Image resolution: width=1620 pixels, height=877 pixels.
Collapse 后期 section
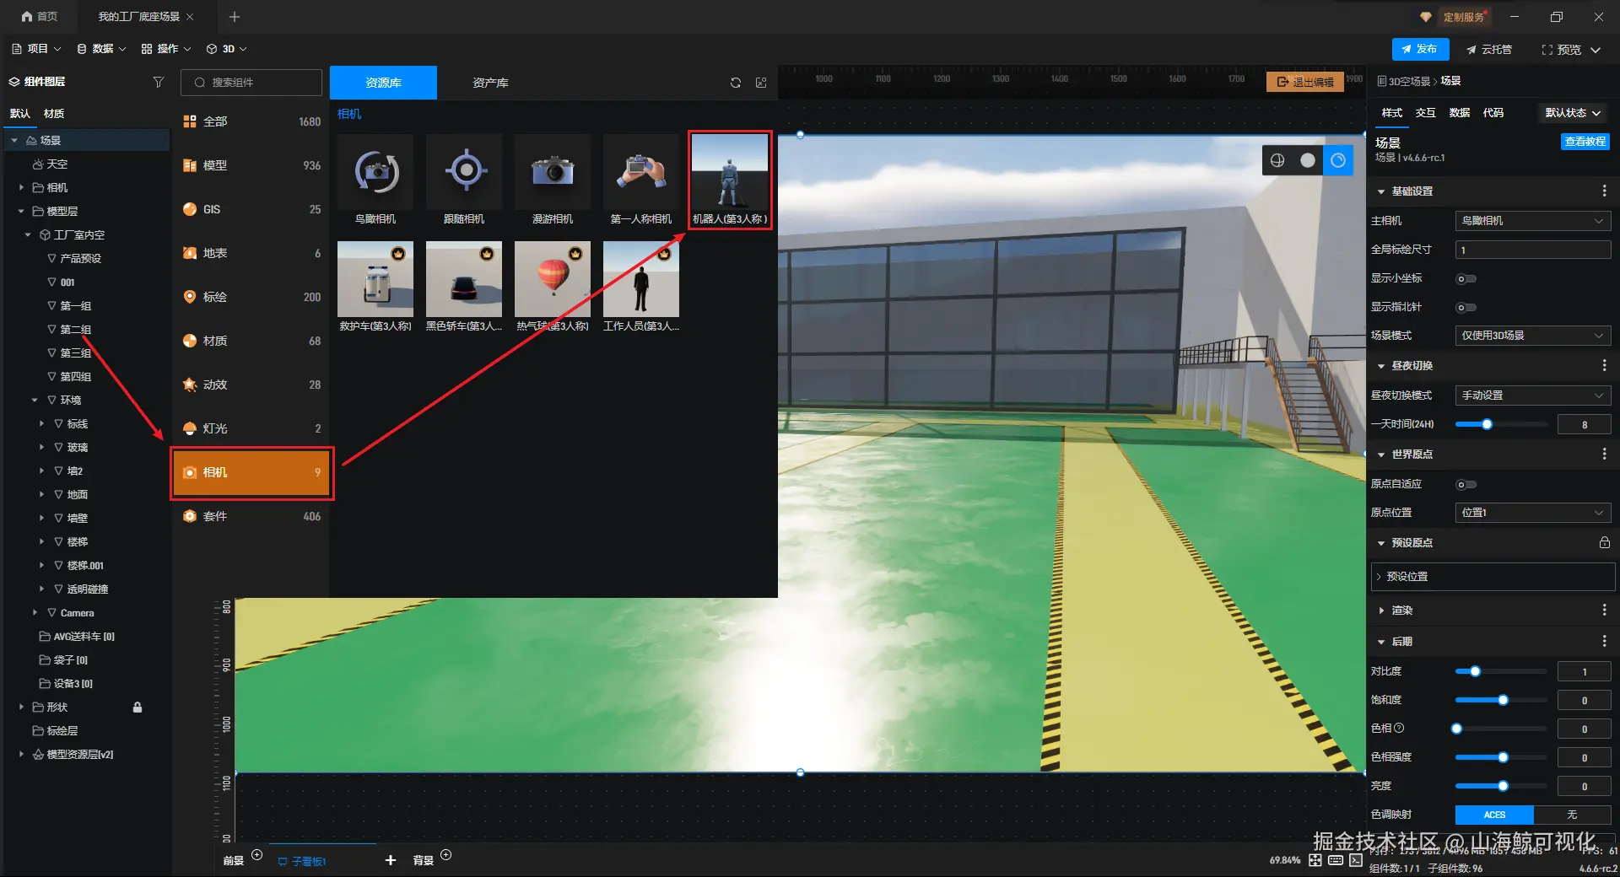1381,642
